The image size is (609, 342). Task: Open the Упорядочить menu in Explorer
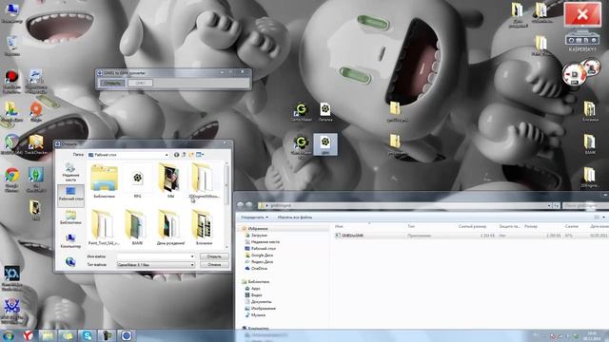click(x=255, y=218)
